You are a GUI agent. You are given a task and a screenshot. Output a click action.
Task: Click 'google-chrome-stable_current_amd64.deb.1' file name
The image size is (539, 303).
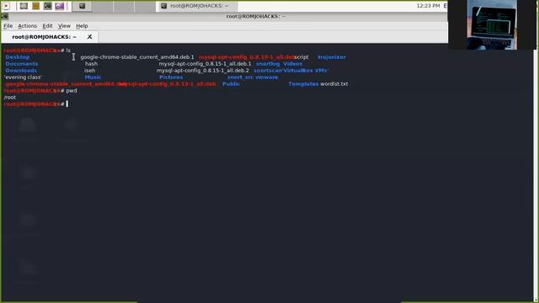click(x=137, y=57)
